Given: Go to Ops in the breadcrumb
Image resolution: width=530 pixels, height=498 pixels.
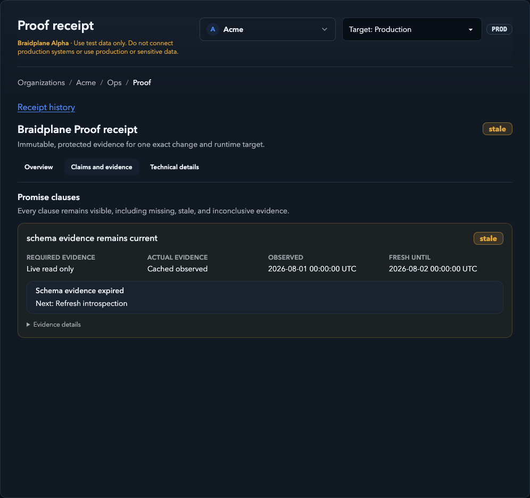Looking at the screenshot, I should pyautogui.click(x=114, y=83).
